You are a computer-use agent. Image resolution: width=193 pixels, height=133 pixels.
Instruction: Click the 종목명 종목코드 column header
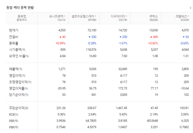tap(22, 18)
